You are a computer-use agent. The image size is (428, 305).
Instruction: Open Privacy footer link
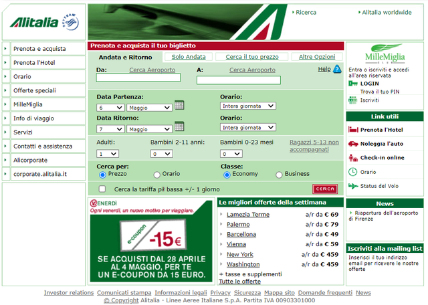click(x=220, y=293)
